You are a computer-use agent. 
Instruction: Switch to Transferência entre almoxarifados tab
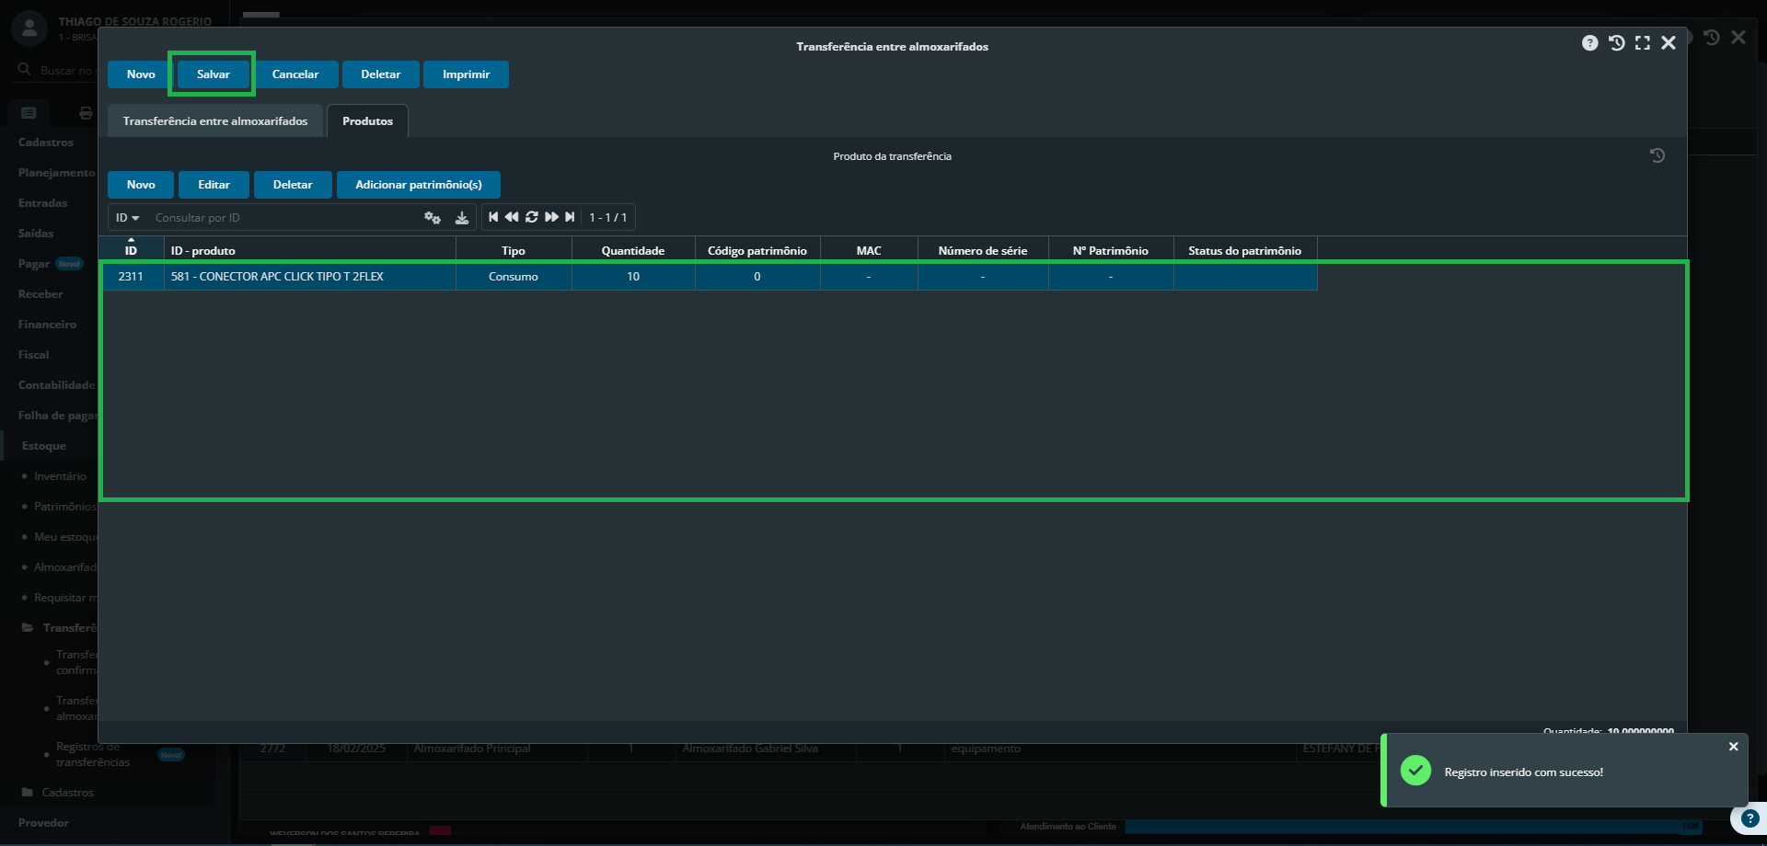215,121
